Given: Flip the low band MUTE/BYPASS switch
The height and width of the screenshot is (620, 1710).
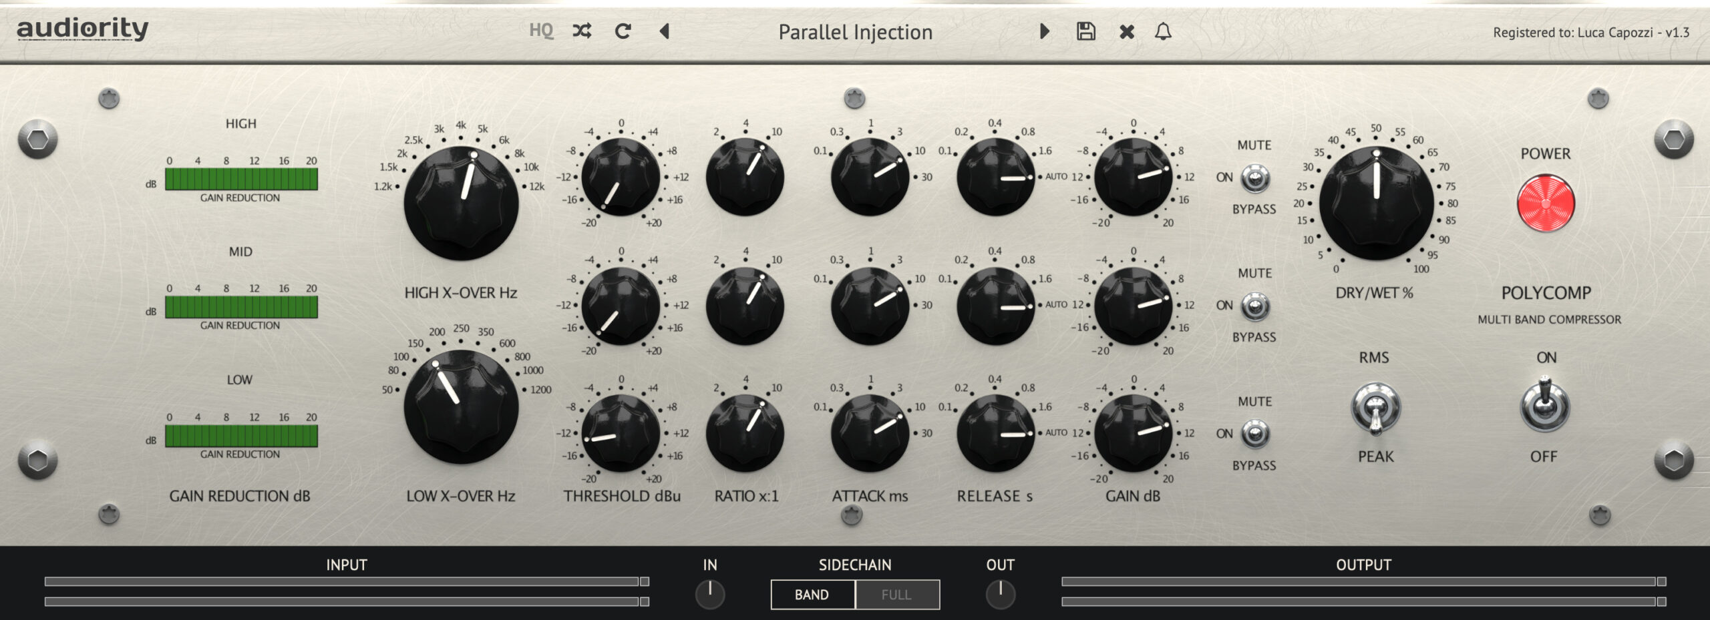Looking at the screenshot, I should 1255,434.
